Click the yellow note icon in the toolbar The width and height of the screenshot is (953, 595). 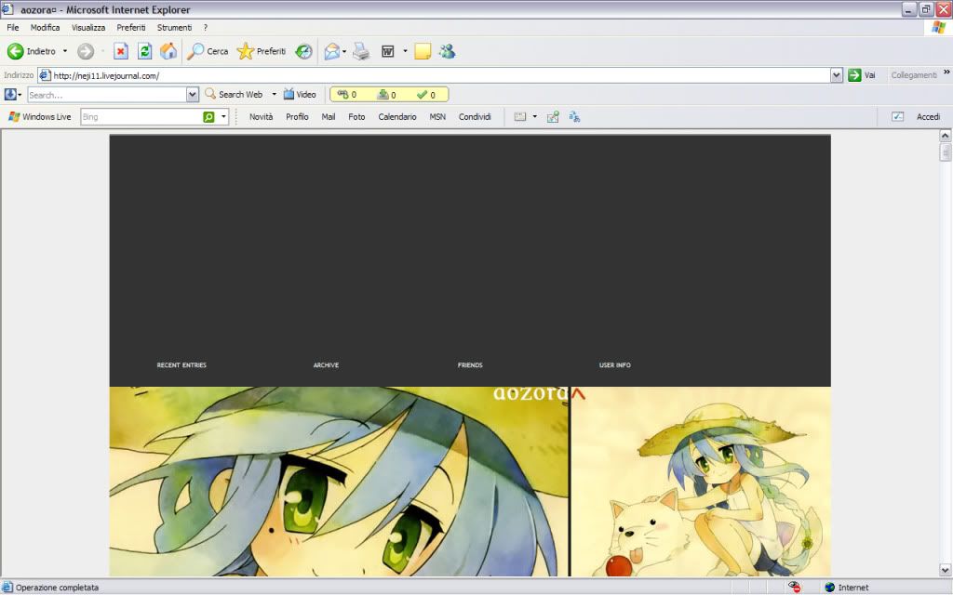click(x=423, y=52)
